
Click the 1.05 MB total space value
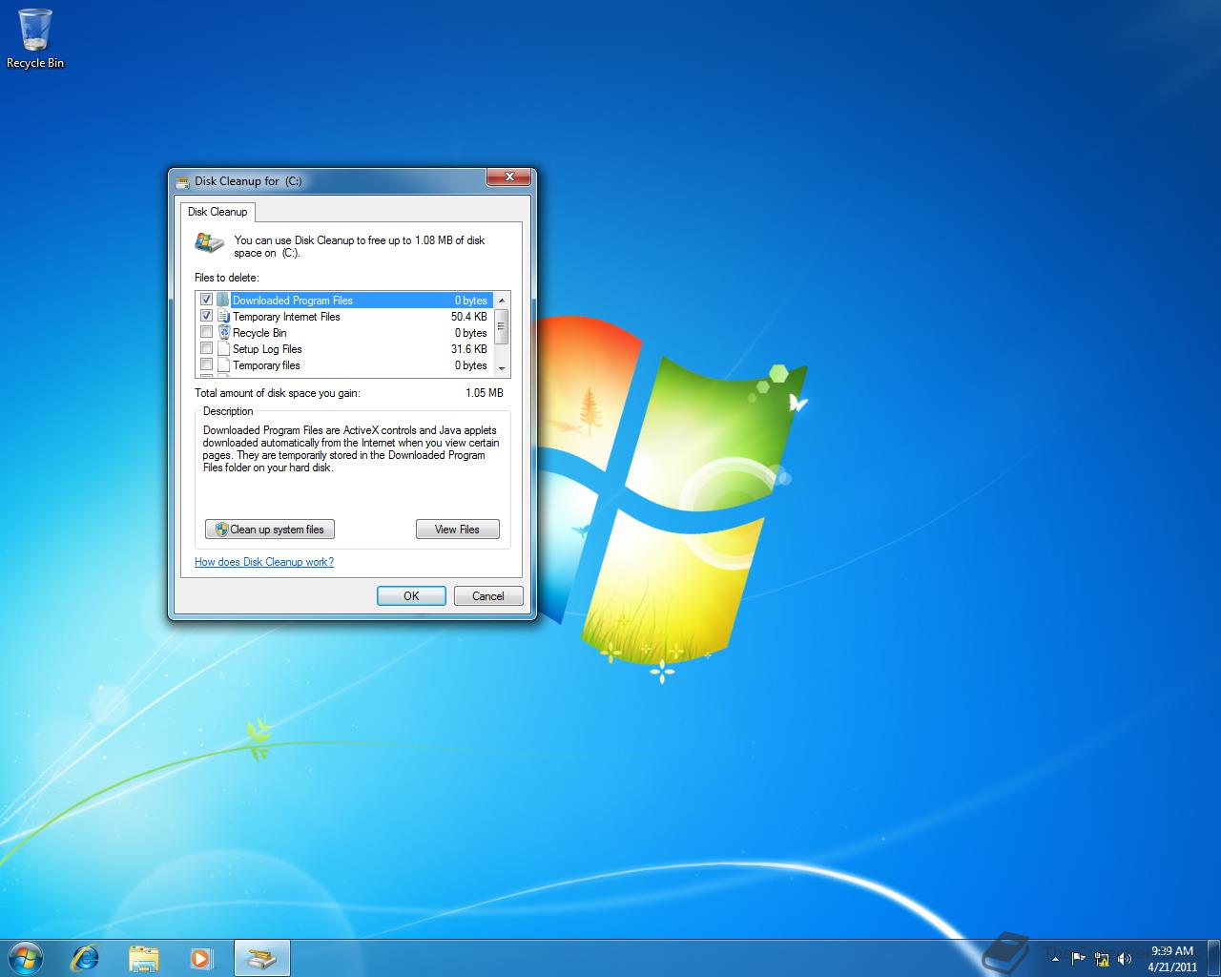[x=485, y=393]
